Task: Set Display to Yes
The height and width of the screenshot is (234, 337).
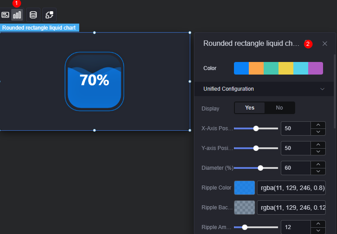Action: click(250, 108)
